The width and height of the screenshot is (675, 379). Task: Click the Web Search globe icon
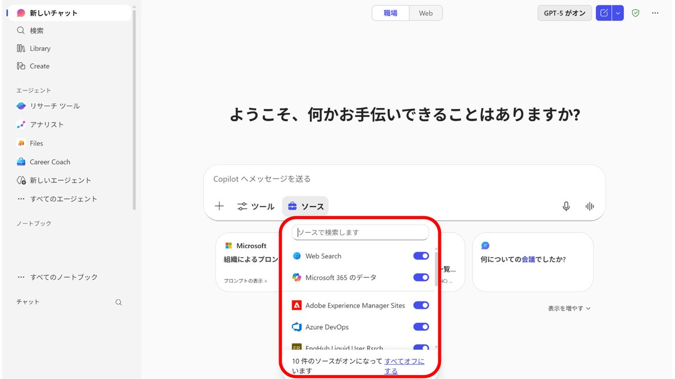click(297, 256)
